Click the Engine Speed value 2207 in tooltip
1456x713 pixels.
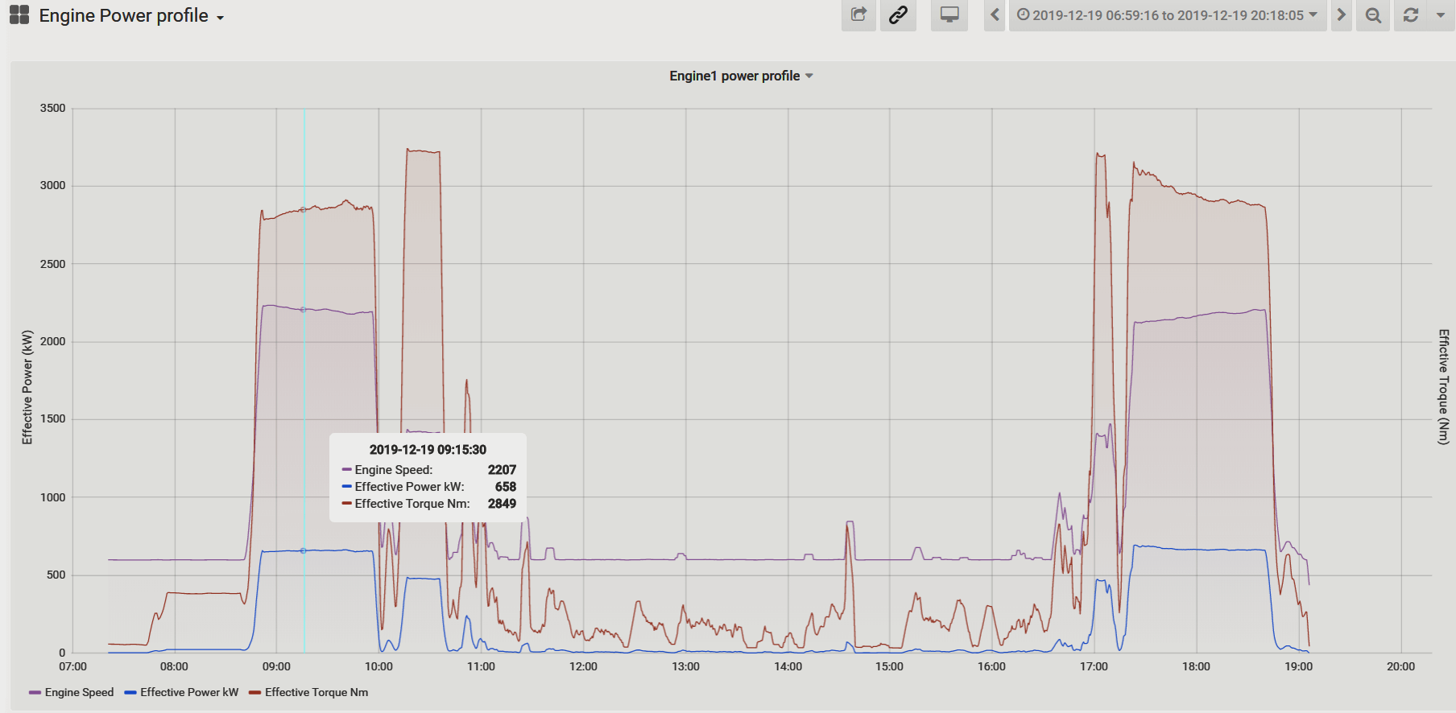point(502,470)
